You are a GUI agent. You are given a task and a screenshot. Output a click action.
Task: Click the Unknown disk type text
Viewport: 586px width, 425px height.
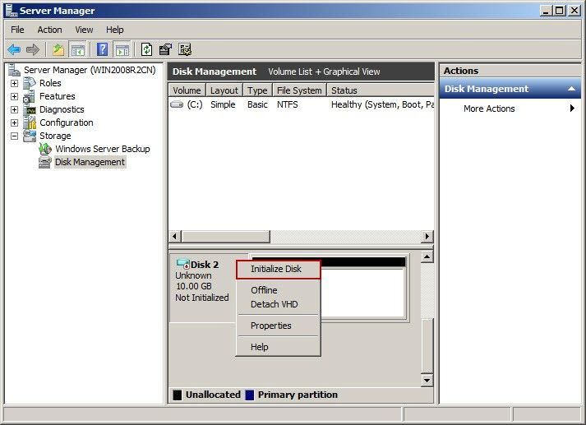193,275
